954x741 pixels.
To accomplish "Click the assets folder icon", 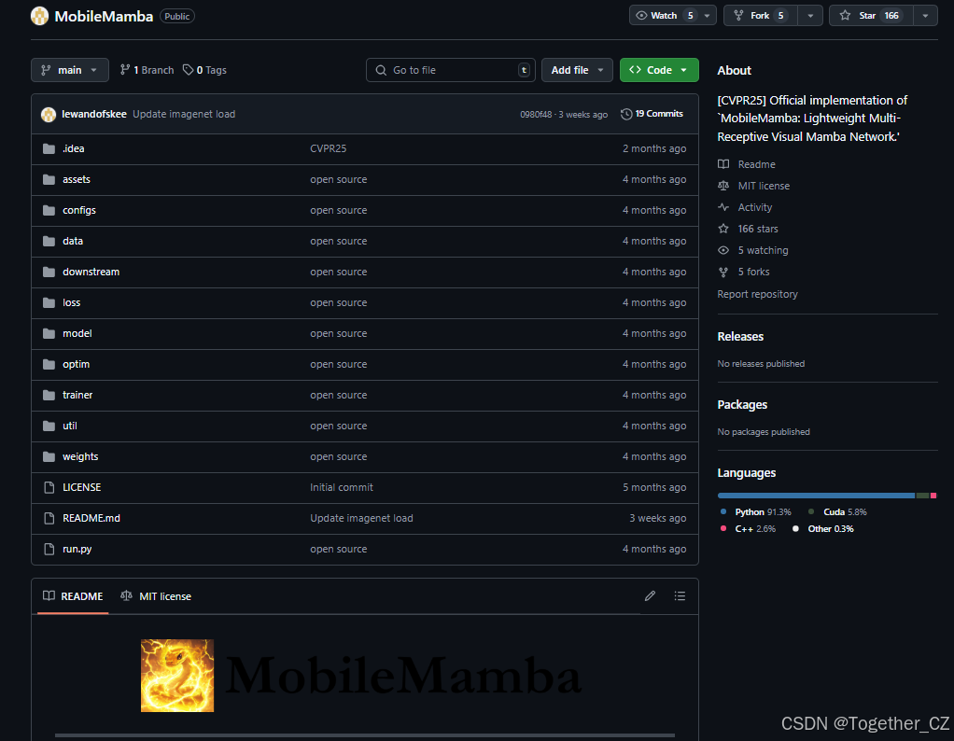I will point(49,179).
